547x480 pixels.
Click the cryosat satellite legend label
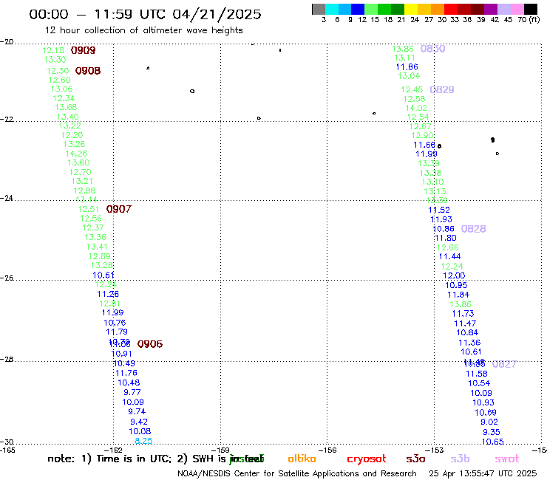tap(367, 459)
